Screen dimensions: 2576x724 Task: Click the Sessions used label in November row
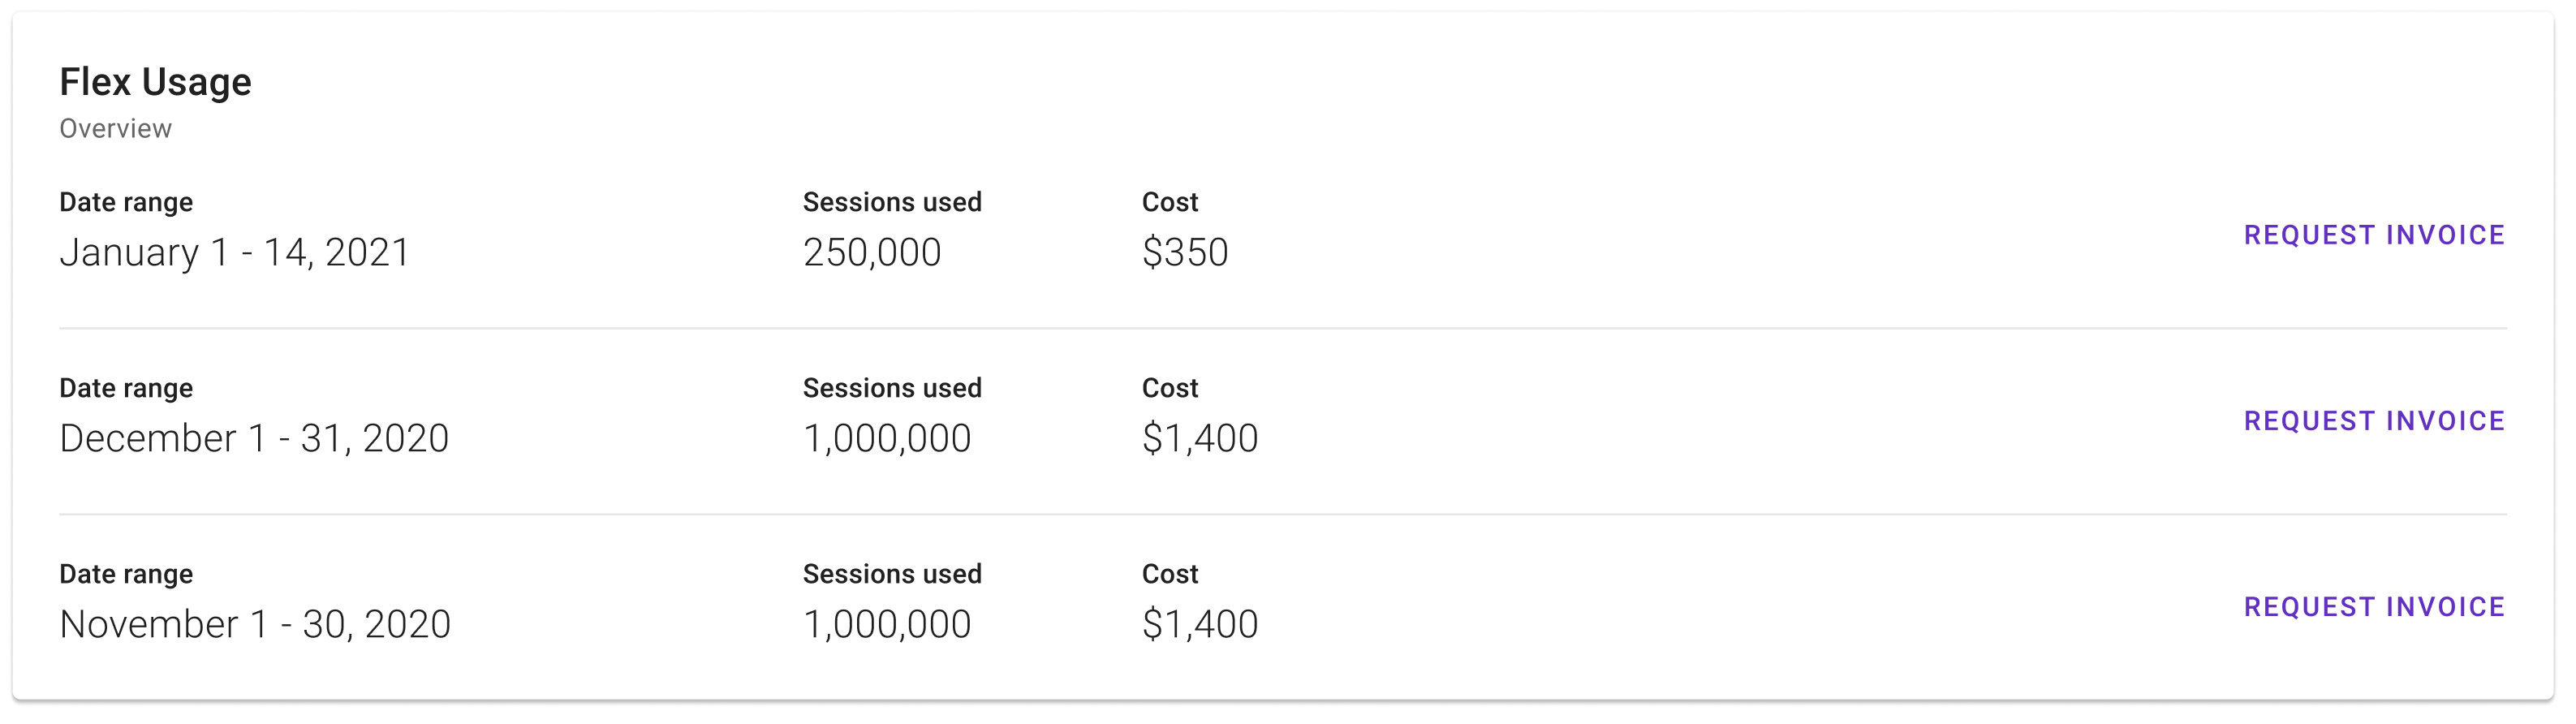pos(892,574)
